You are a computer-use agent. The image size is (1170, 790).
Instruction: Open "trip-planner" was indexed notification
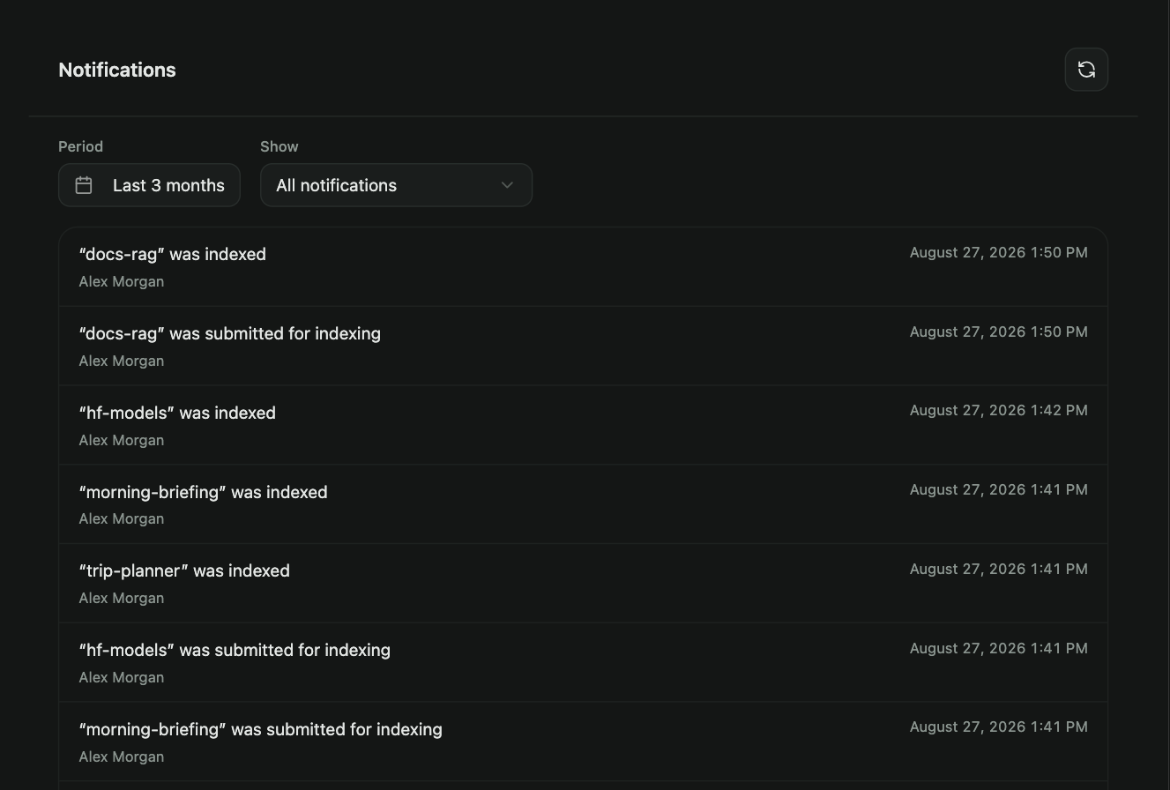tap(583, 584)
